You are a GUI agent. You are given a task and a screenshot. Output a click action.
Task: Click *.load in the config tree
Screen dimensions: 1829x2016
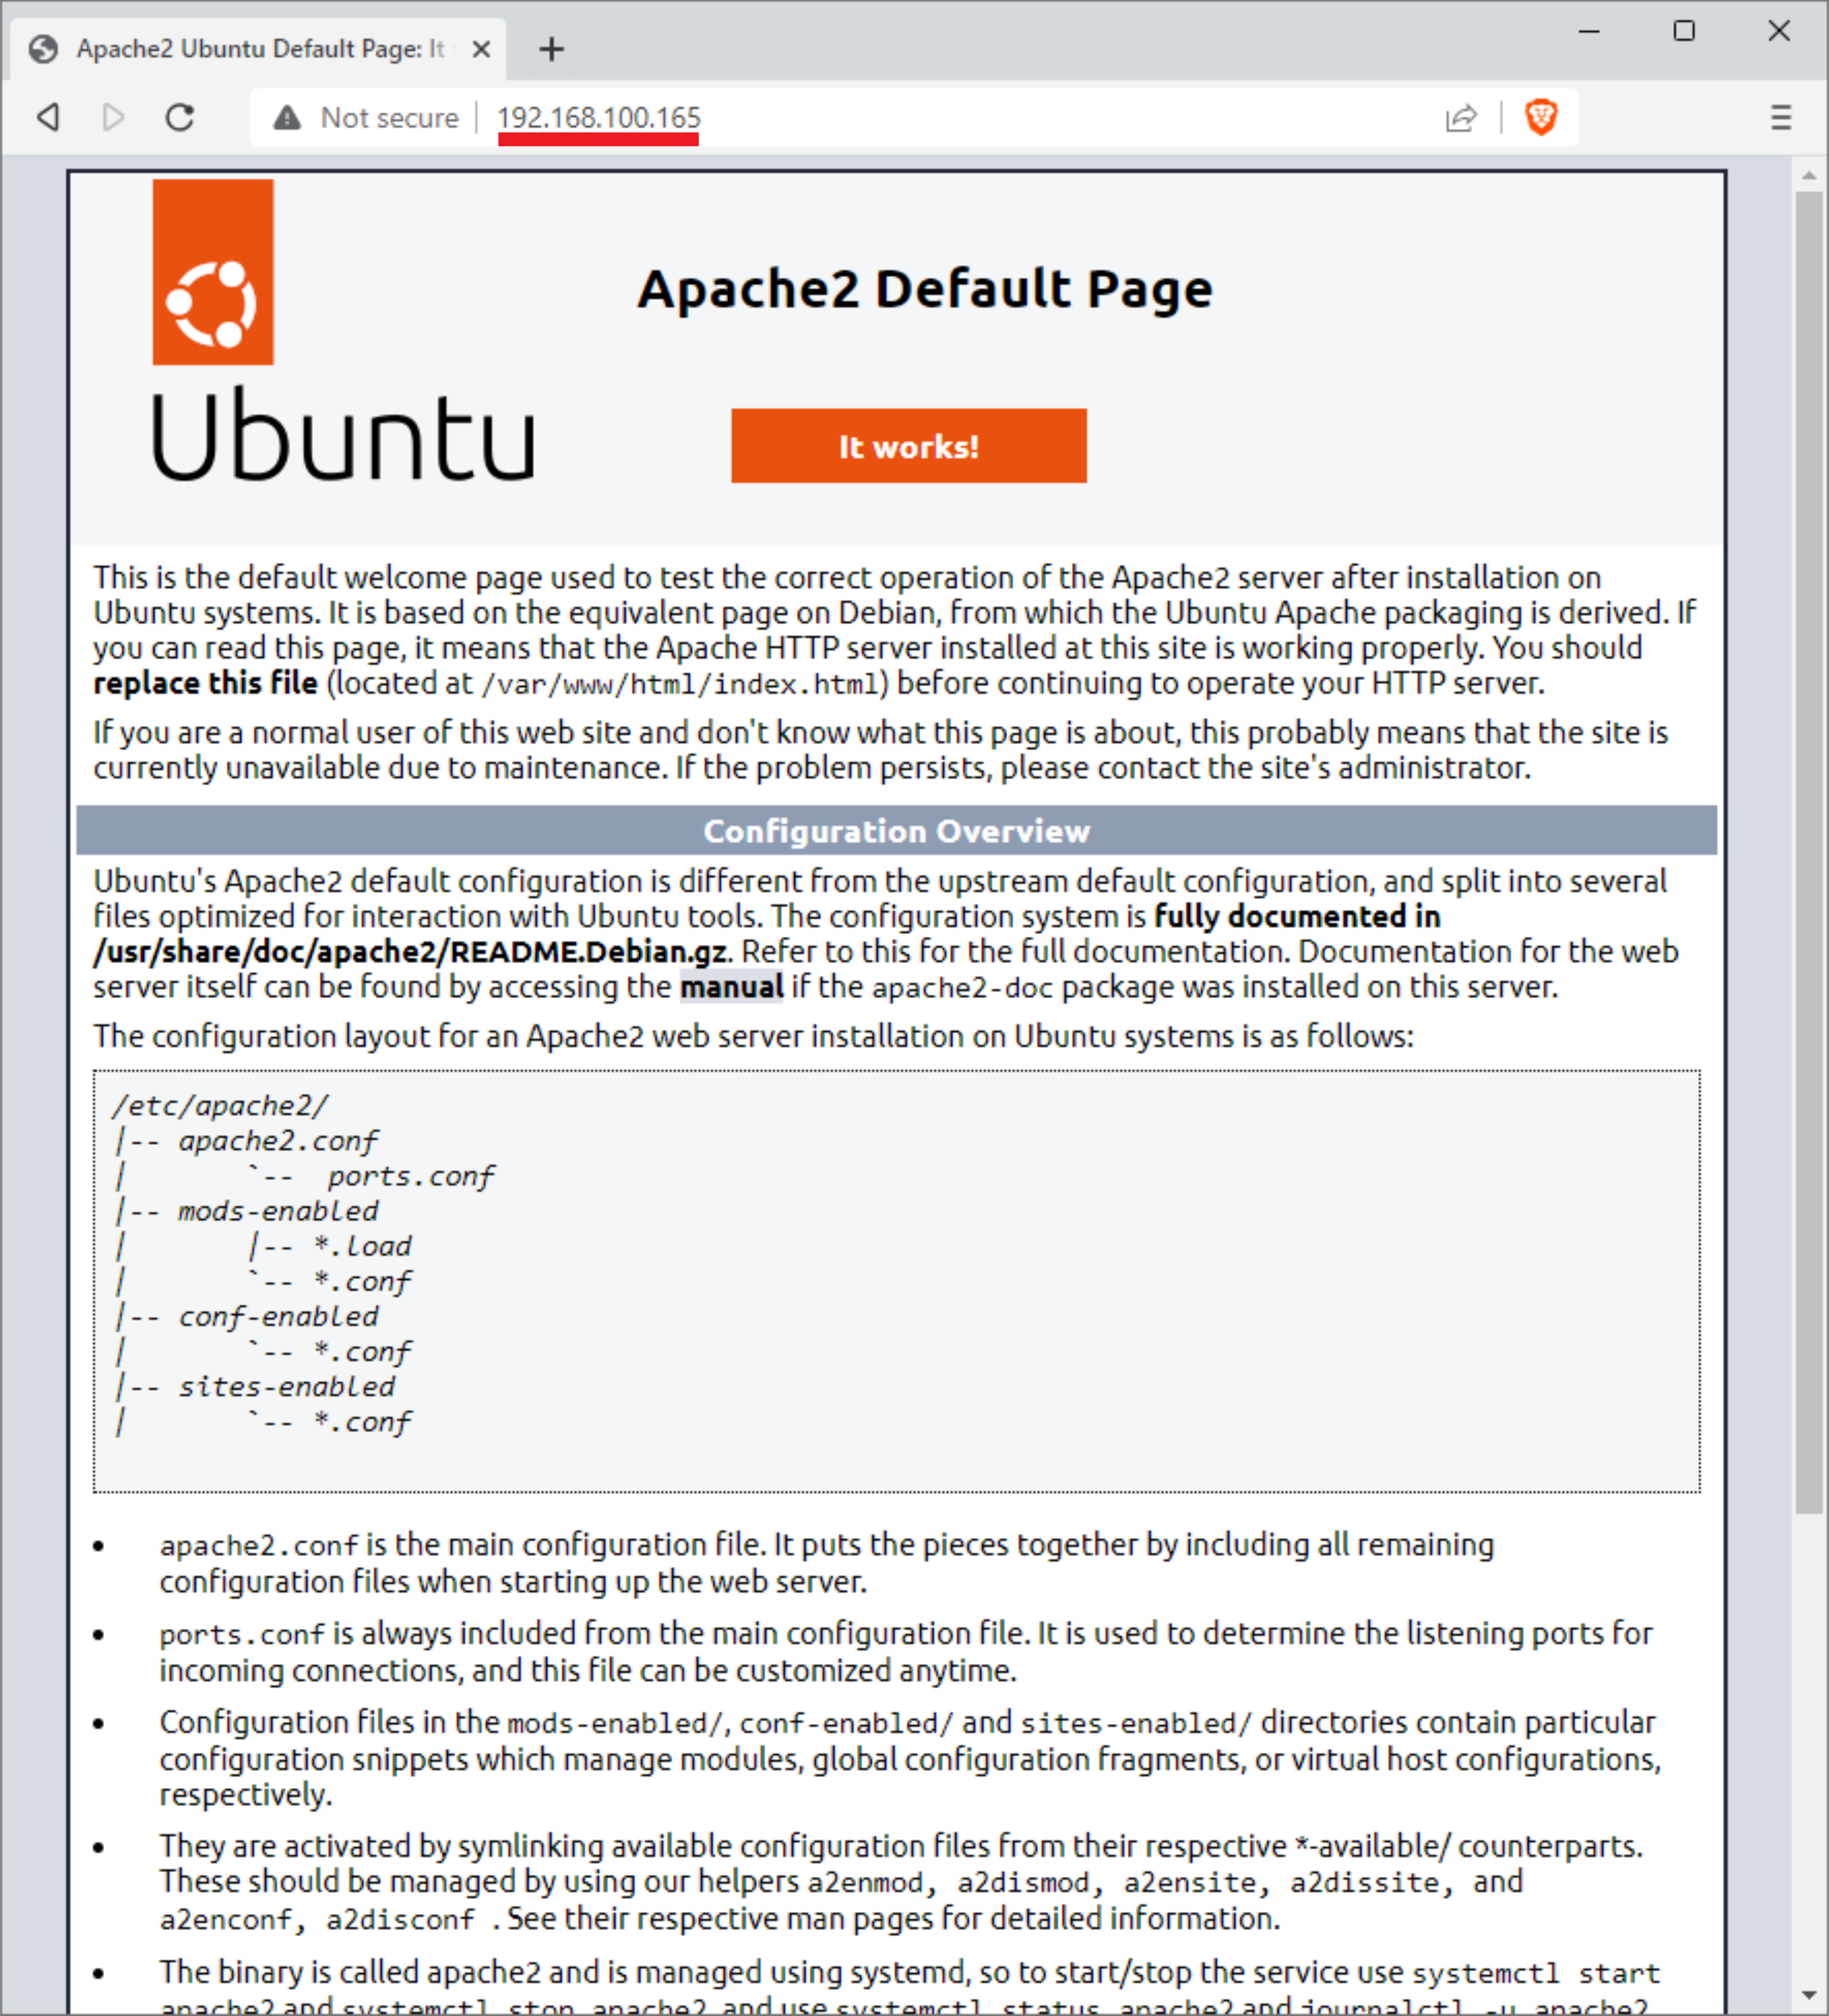[362, 1246]
